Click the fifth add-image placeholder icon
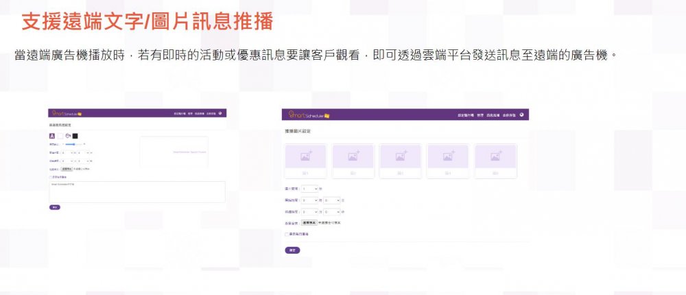The image size is (686, 295). (495, 156)
